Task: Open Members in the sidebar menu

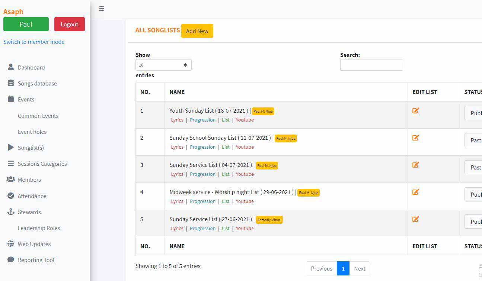Action: 29,180
